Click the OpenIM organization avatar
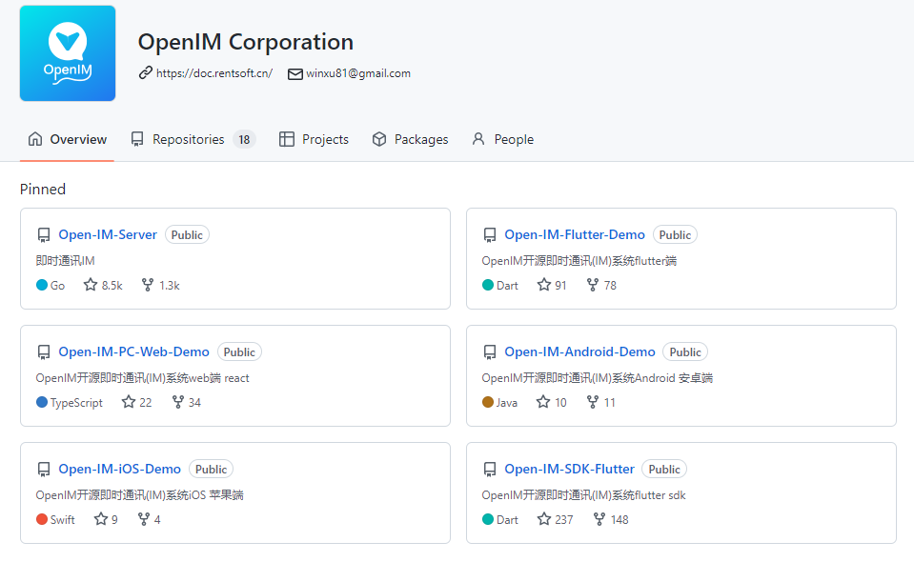914x562 pixels. pyautogui.click(x=67, y=52)
